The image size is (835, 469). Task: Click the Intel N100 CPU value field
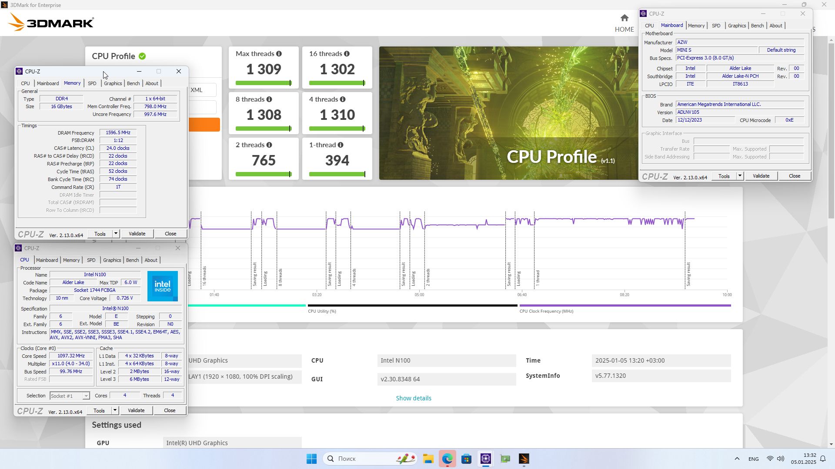pos(447,360)
